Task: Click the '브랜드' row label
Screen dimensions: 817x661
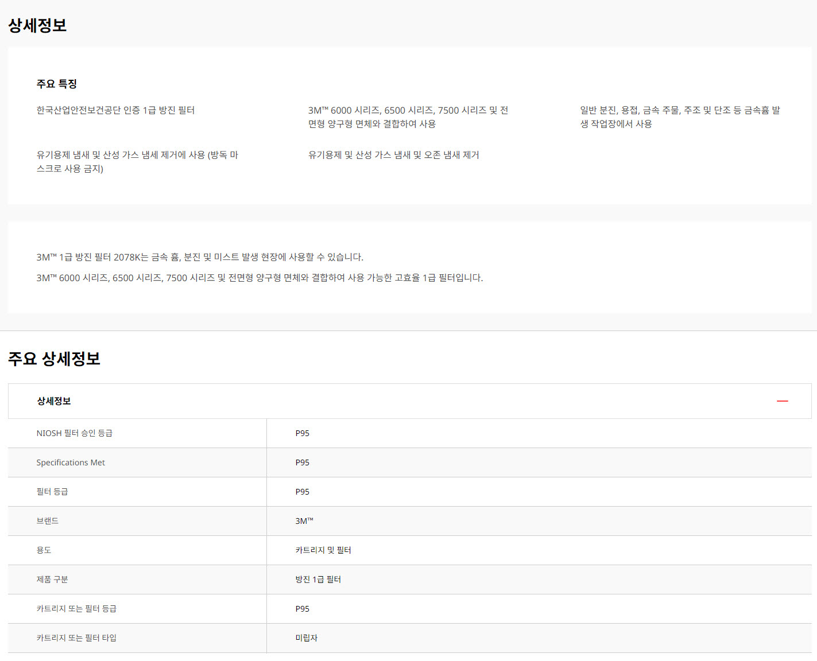Action: (48, 521)
